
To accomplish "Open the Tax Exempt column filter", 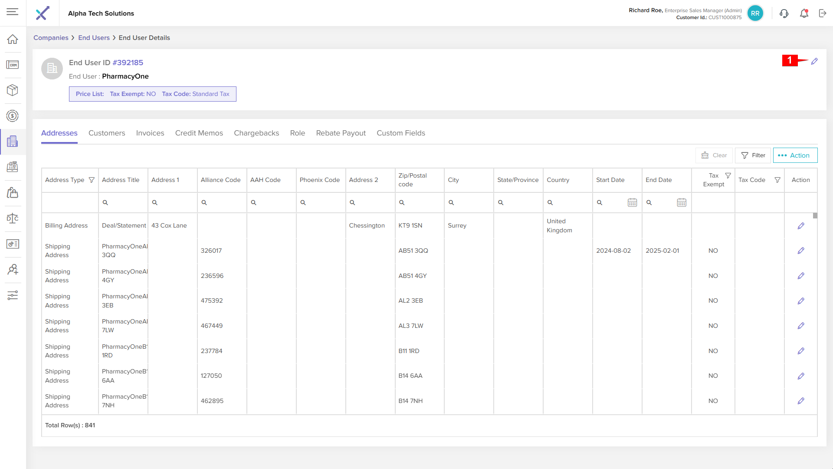I will click(728, 175).
